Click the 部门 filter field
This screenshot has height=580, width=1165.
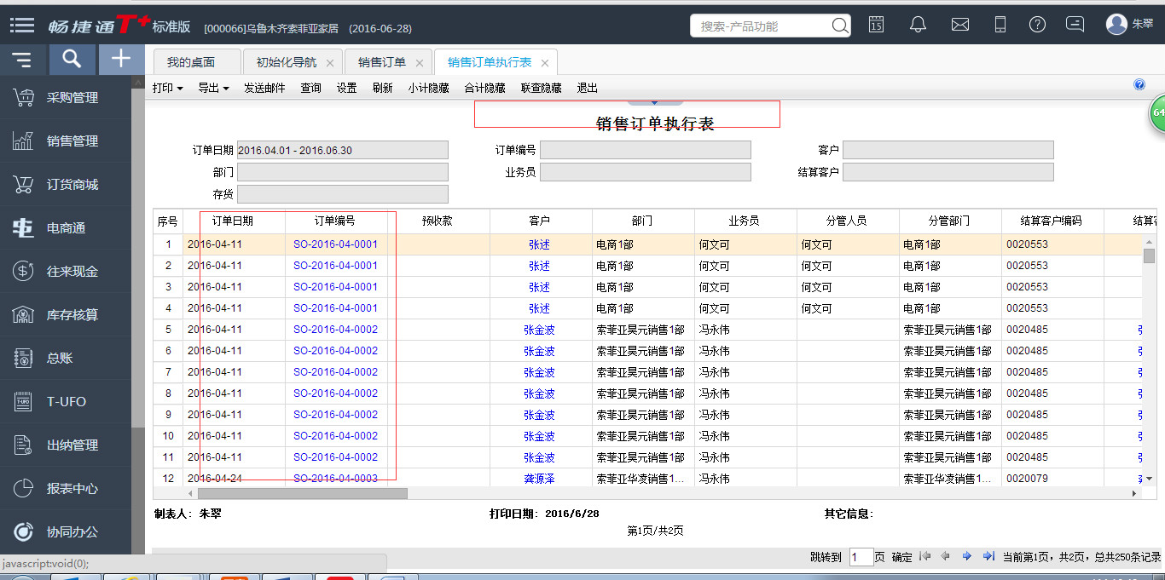coord(342,172)
